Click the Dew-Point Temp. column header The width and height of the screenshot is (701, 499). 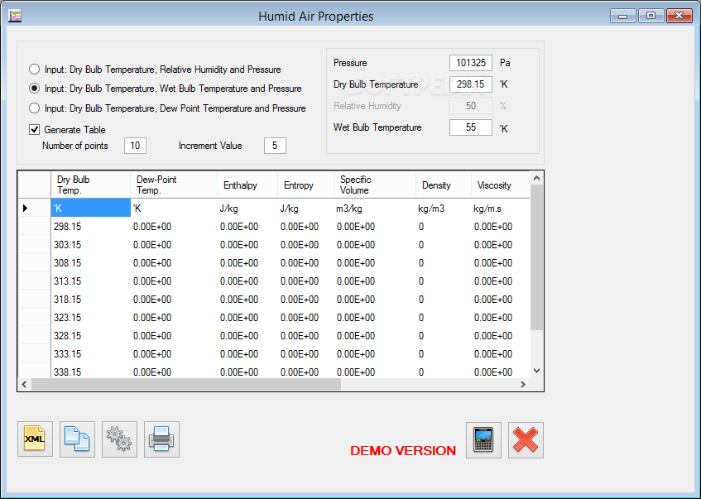pyautogui.click(x=174, y=185)
